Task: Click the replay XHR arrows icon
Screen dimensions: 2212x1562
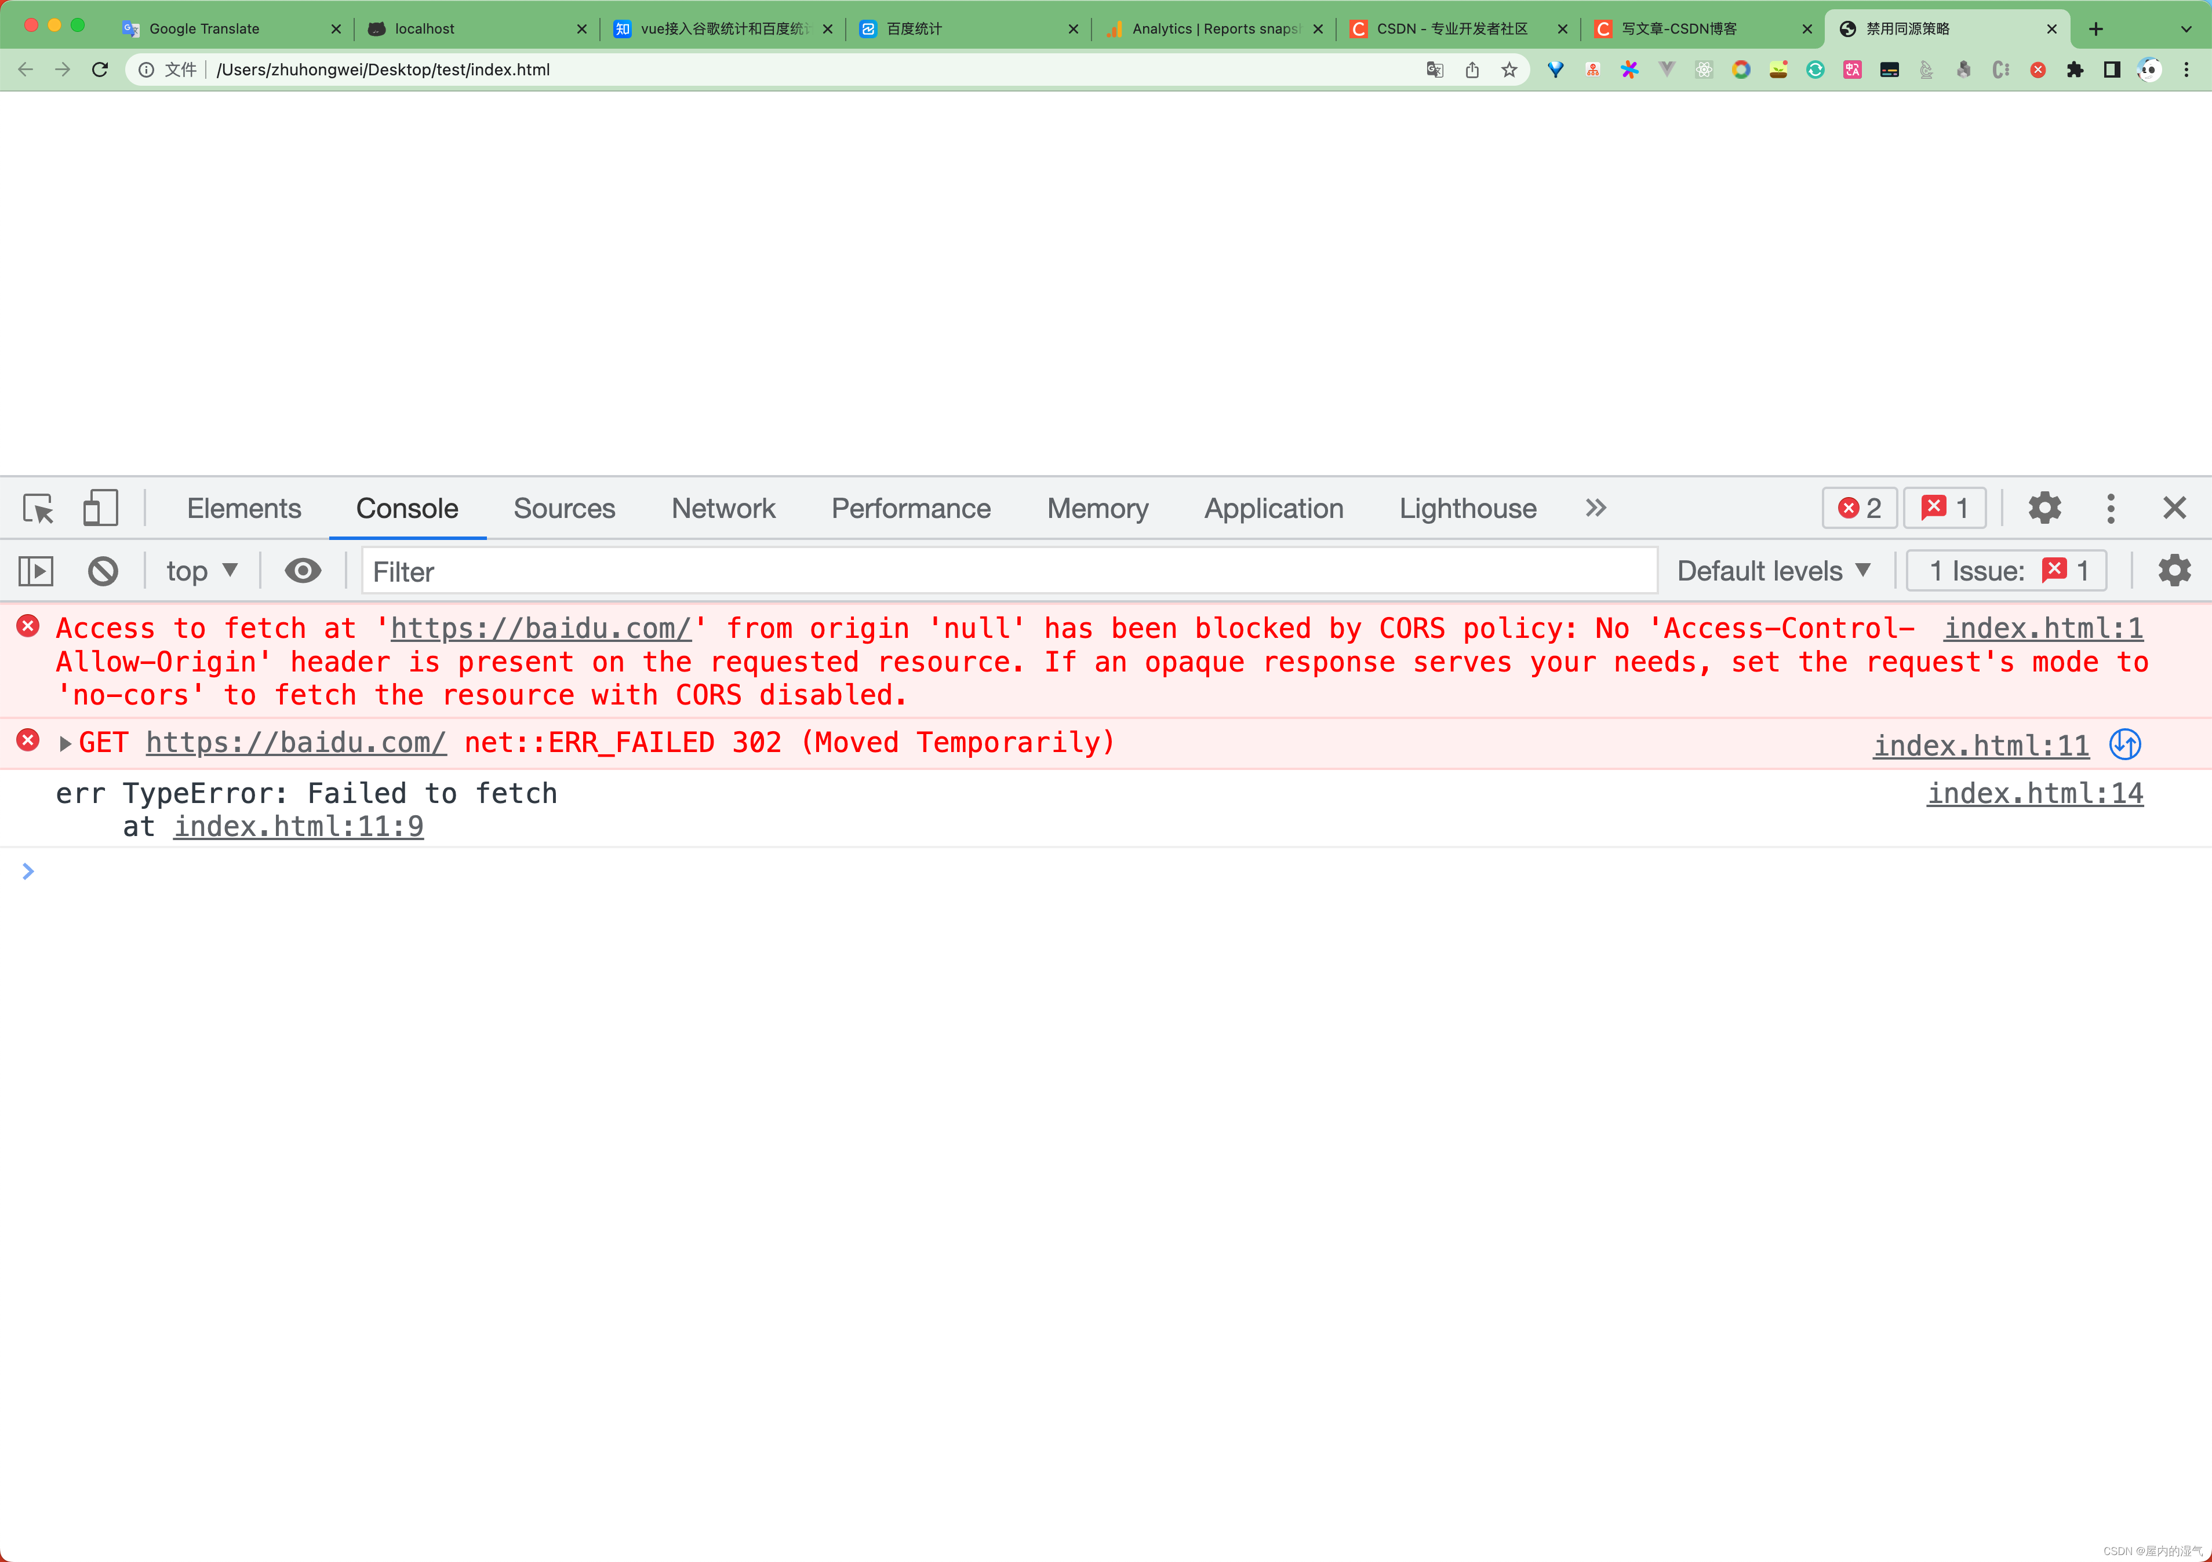Action: 2124,744
